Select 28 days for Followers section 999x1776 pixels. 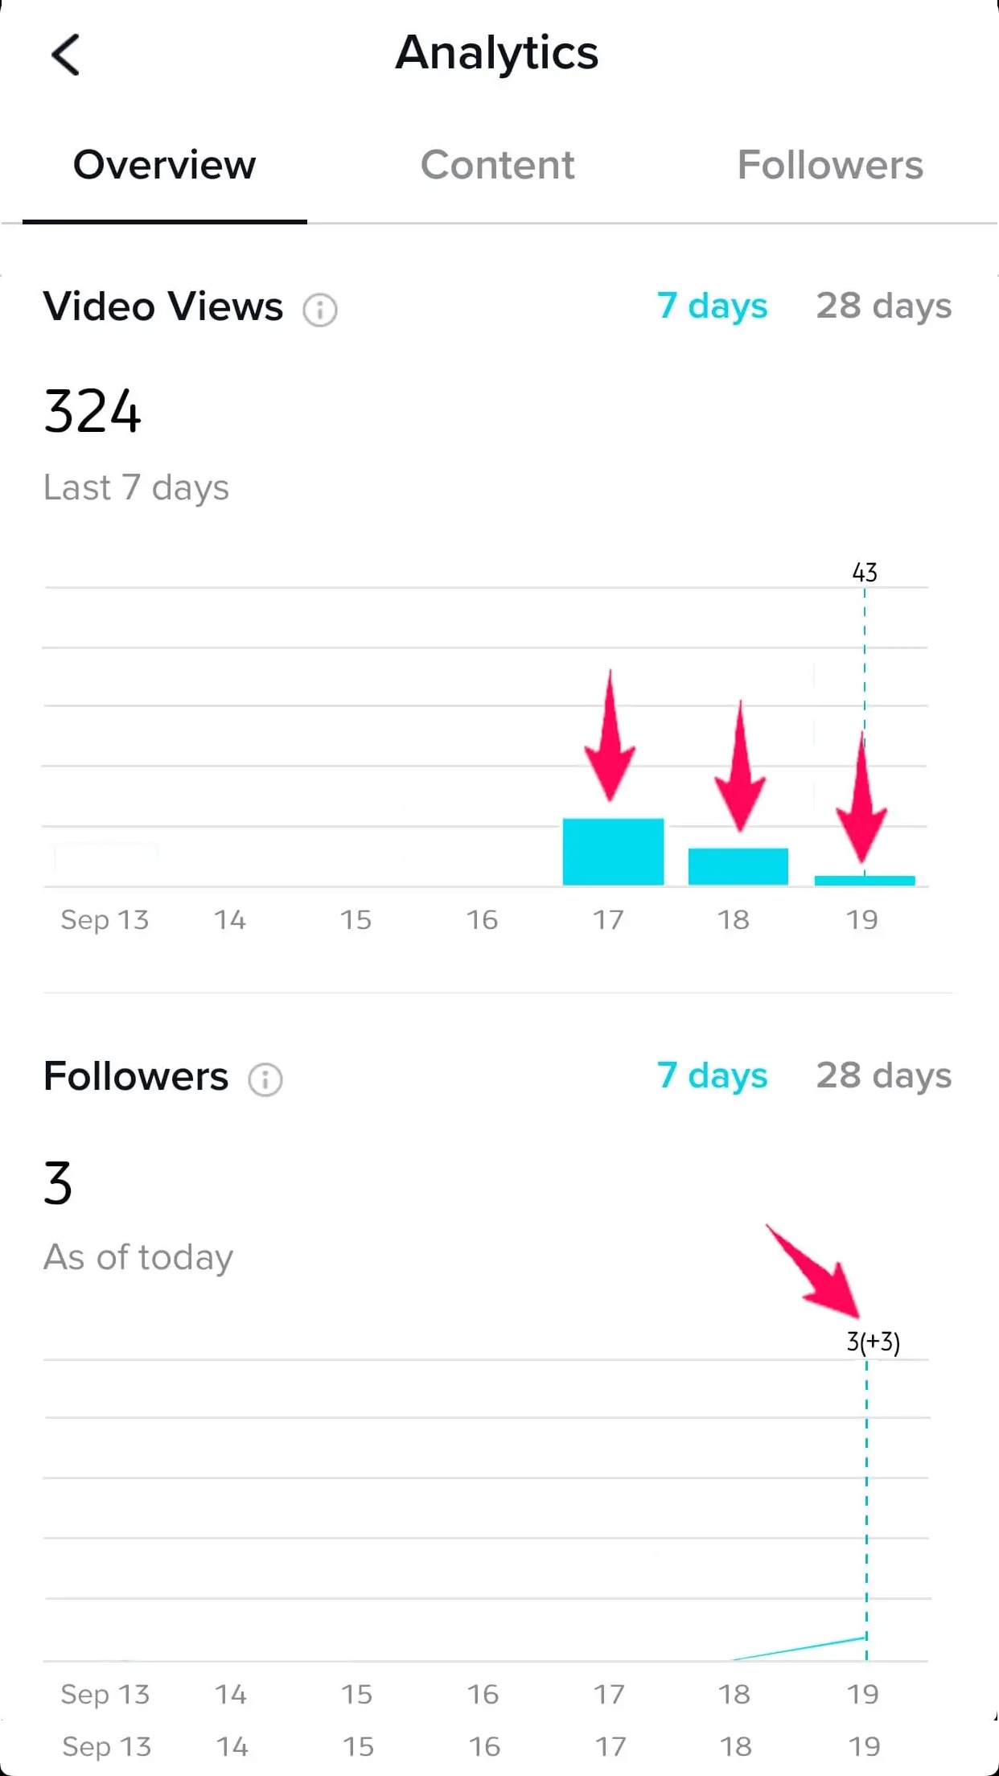pos(884,1076)
